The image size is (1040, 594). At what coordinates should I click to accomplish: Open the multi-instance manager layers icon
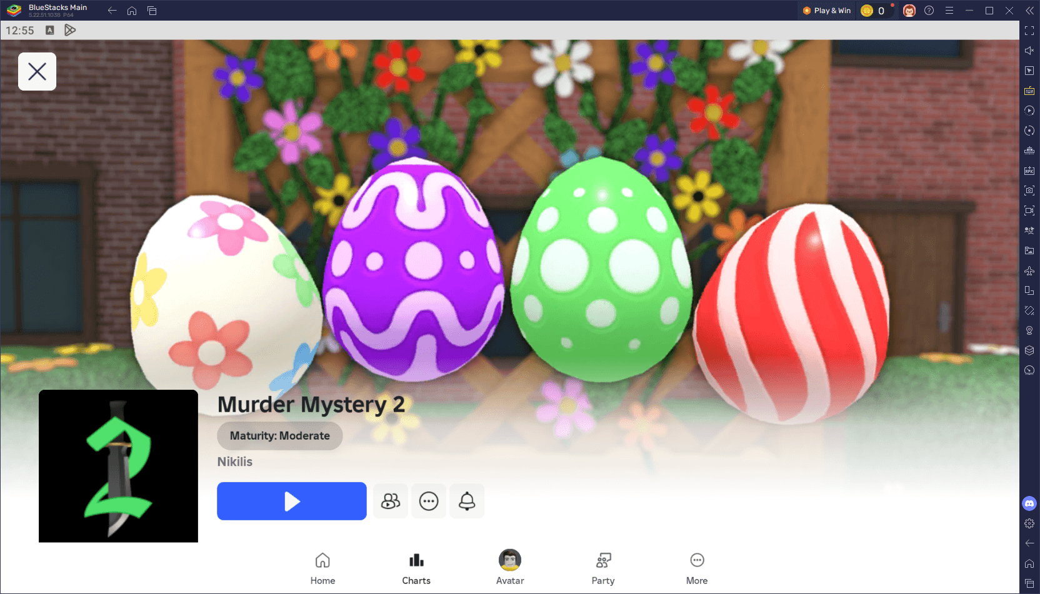[x=1029, y=350]
